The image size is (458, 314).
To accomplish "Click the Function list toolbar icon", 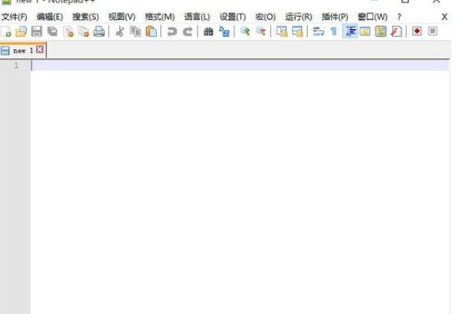I will pos(396,32).
